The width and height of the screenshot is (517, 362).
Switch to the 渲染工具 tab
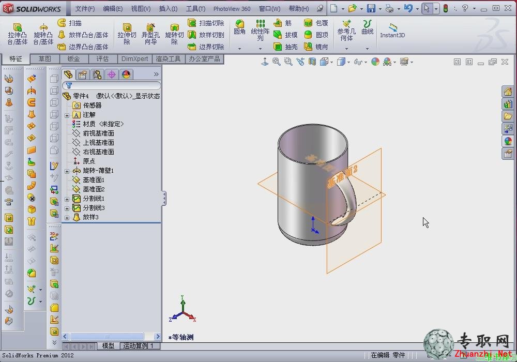coord(168,58)
